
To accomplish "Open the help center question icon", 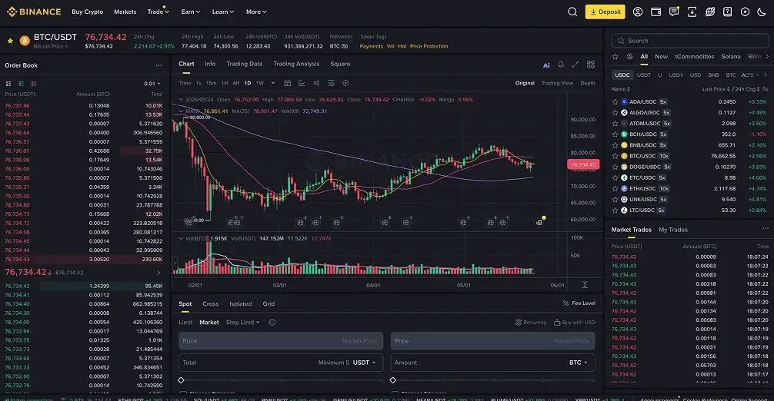I will [728, 12].
